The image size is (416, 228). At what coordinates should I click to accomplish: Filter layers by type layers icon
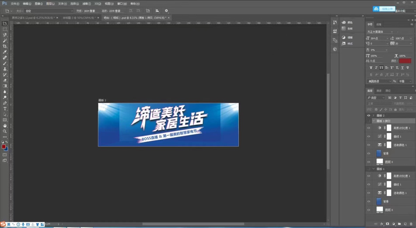pyautogui.click(x=400, y=98)
